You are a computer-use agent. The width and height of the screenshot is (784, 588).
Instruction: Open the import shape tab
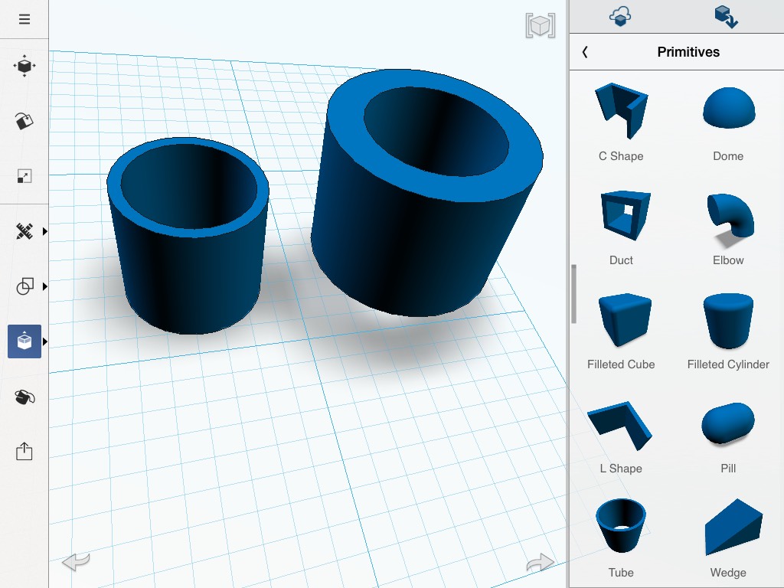tap(726, 17)
